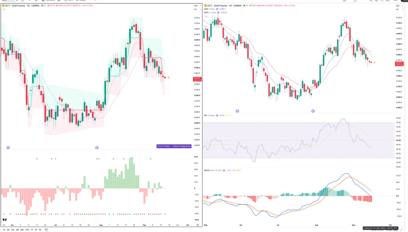
Task: Click the May label on right chart time axis
Action: 206,225
